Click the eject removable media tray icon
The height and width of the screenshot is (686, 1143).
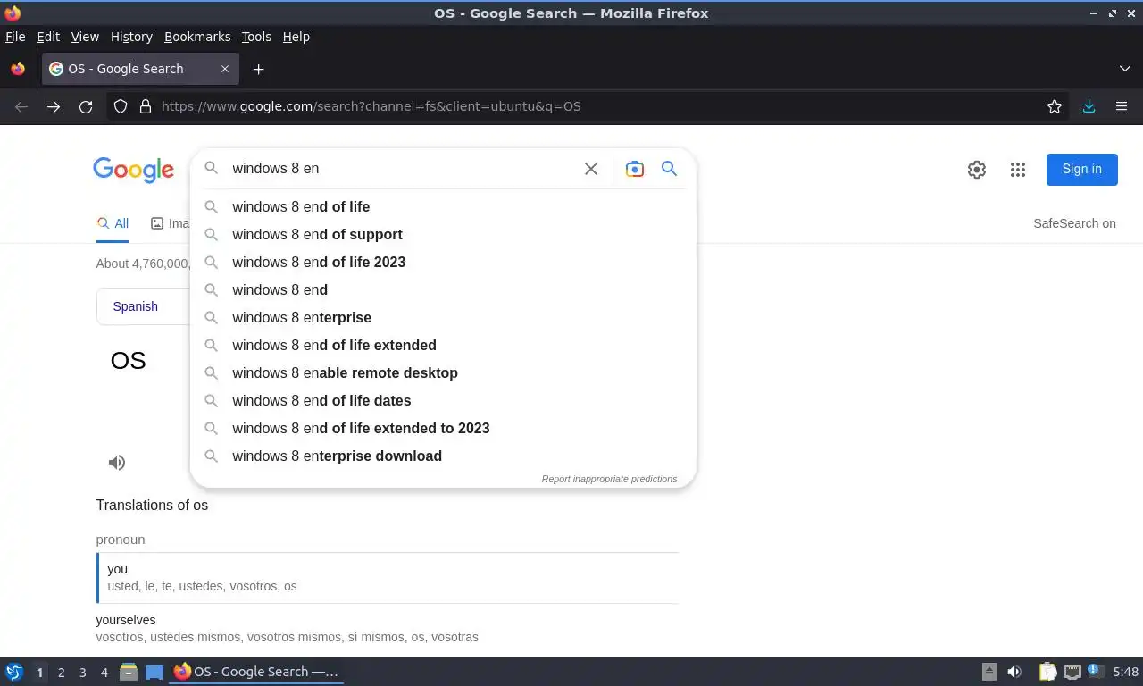989,672
